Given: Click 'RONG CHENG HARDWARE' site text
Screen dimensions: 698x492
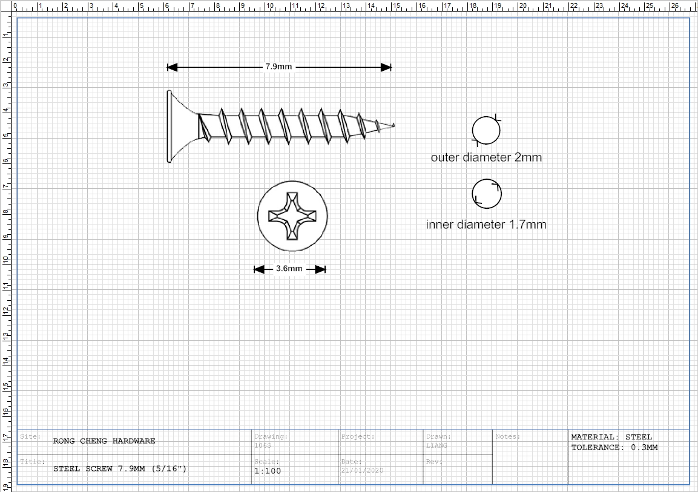Looking at the screenshot, I should (x=104, y=441).
